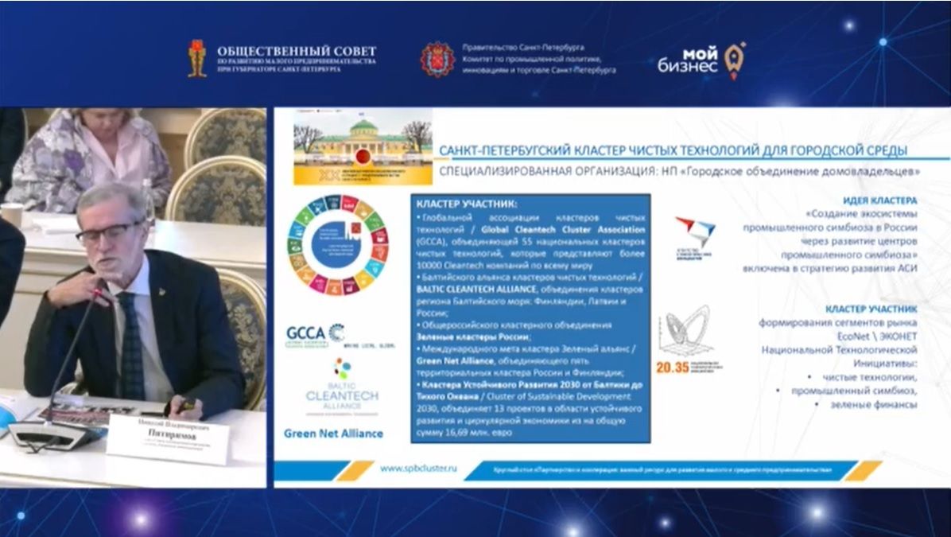Click the Baltic Cleantech Alliance logo
The width and height of the screenshot is (951, 537).
click(x=341, y=387)
